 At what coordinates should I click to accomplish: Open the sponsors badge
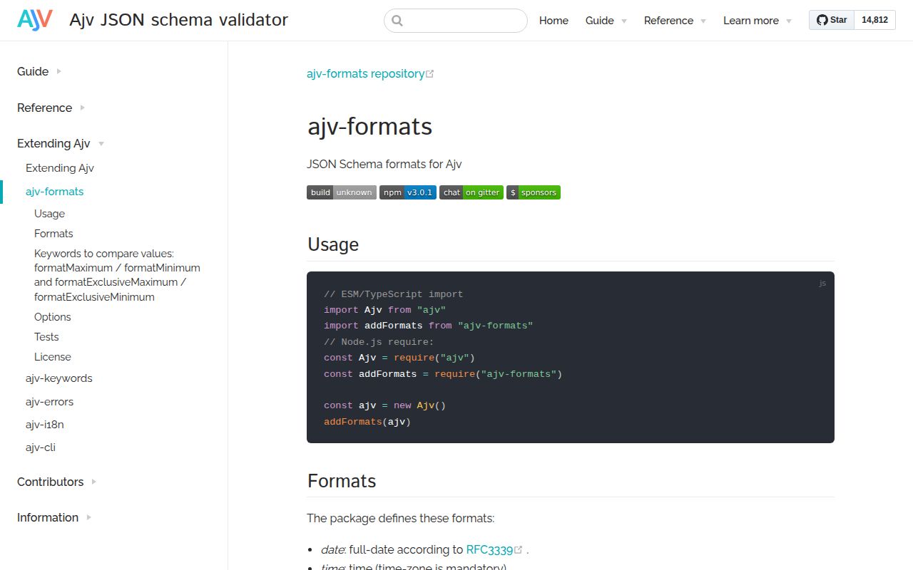point(534,192)
